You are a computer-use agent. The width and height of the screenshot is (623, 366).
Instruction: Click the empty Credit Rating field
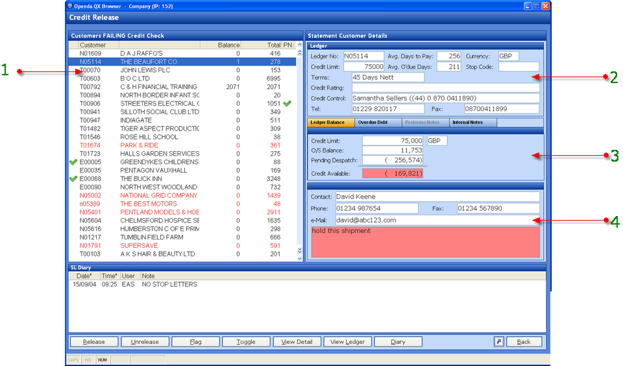446,88
